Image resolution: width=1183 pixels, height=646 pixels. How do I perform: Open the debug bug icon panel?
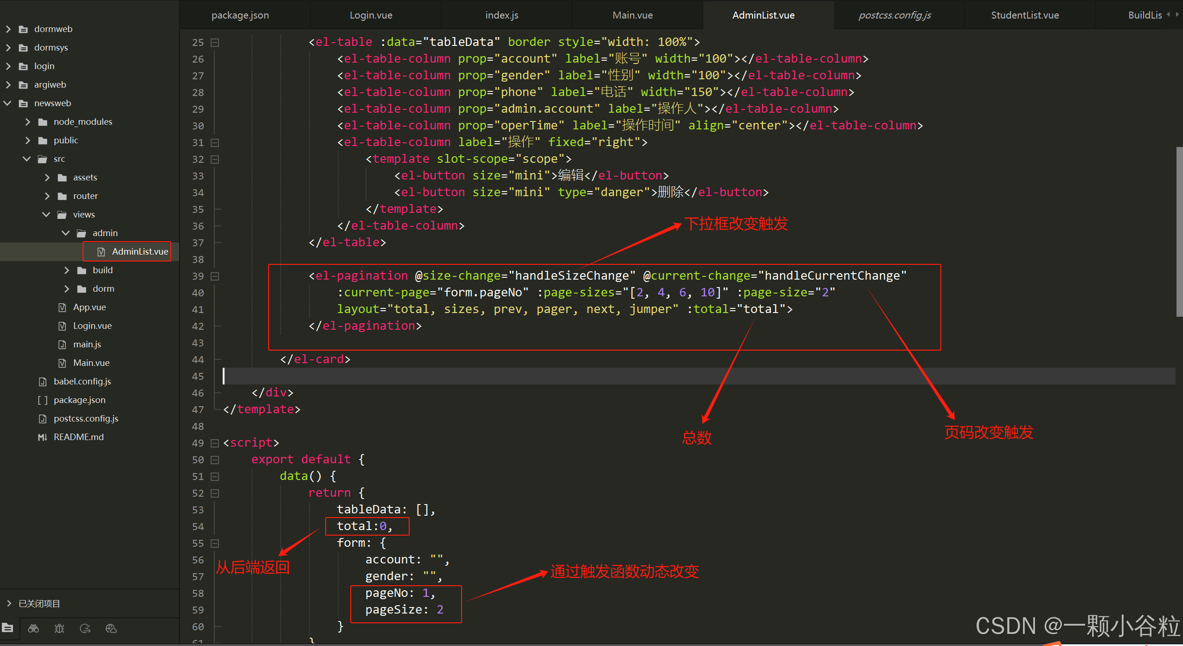pos(59,628)
